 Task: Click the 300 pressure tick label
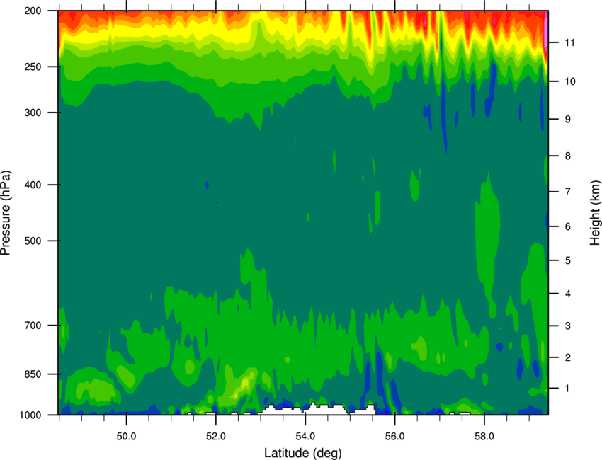pos(33,113)
